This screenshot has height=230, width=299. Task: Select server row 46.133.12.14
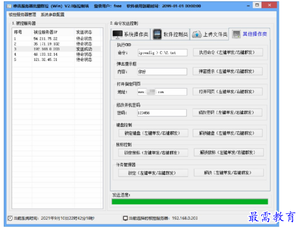click(57, 54)
